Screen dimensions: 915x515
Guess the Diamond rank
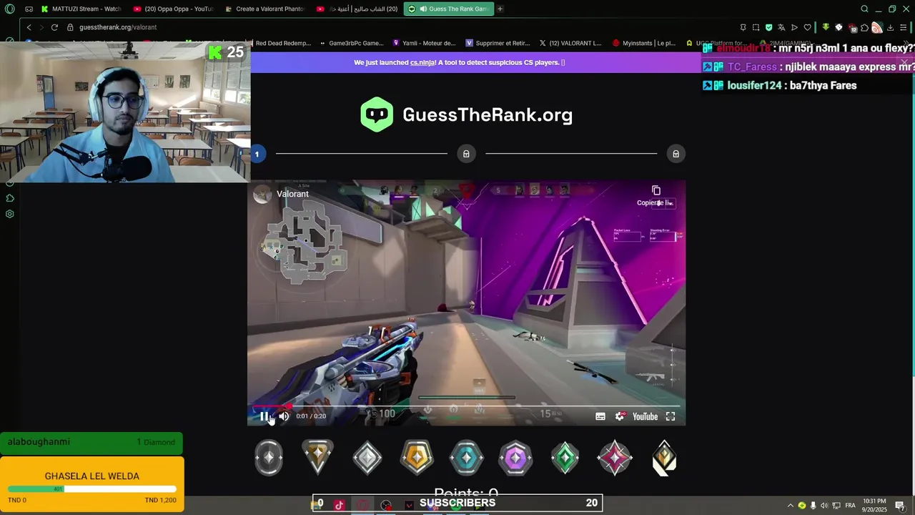(515, 458)
